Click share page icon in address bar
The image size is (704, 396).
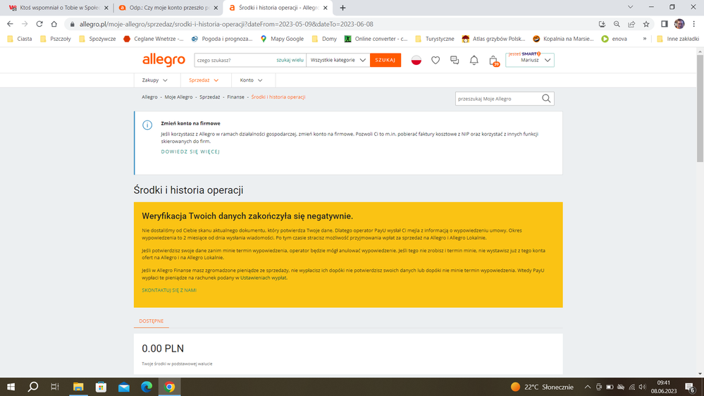[631, 24]
